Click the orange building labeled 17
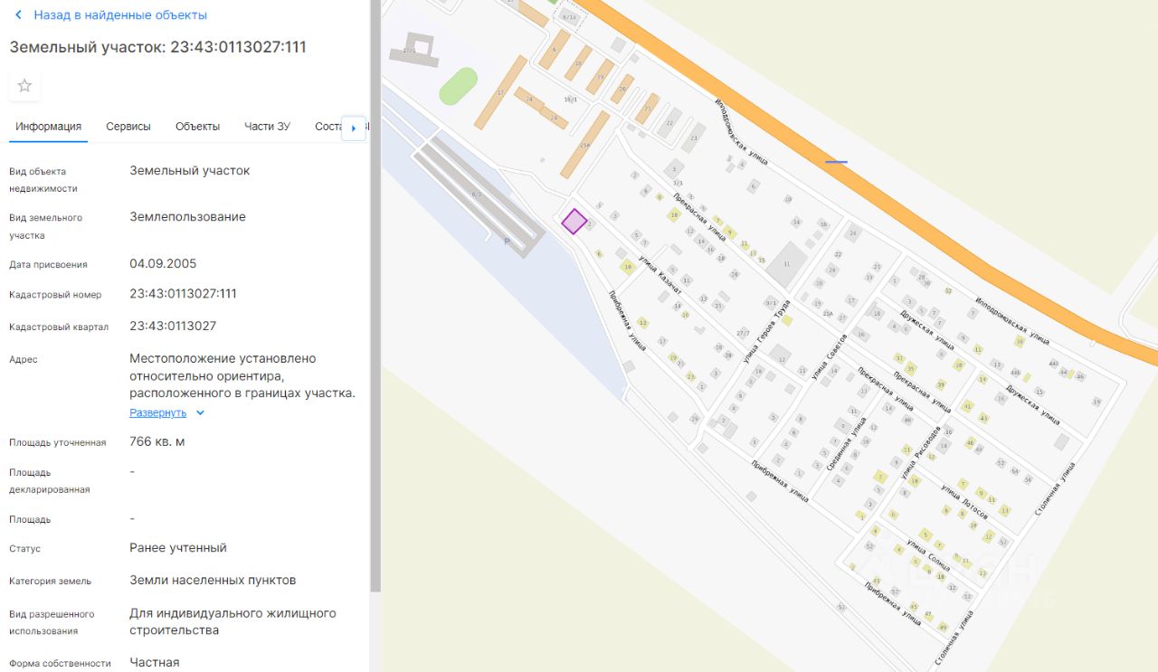The width and height of the screenshot is (1158, 672). (x=500, y=90)
